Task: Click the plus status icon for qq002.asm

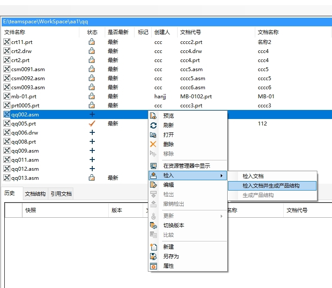Action: click(x=92, y=114)
